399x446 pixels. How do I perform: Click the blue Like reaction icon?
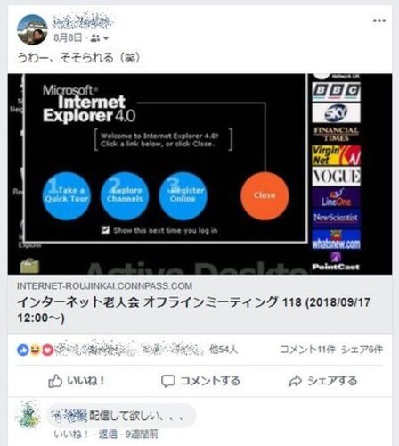click(x=23, y=351)
